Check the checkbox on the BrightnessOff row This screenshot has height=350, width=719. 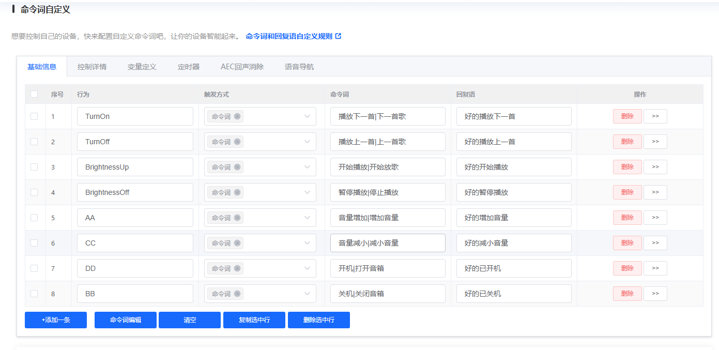35,192
